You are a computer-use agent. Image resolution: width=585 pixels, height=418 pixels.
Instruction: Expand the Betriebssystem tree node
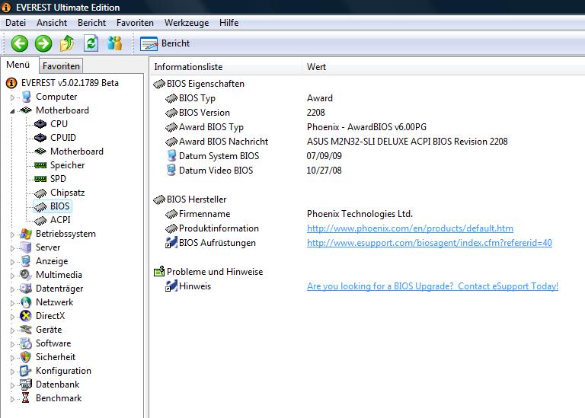[12, 235]
